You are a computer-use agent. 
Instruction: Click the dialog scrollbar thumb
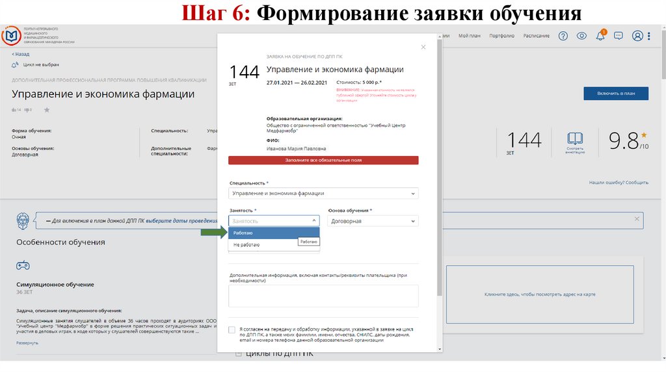click(x=439, y=168)
